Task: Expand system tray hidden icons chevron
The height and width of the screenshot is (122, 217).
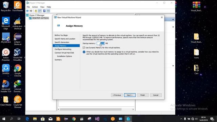Action: 181,119
